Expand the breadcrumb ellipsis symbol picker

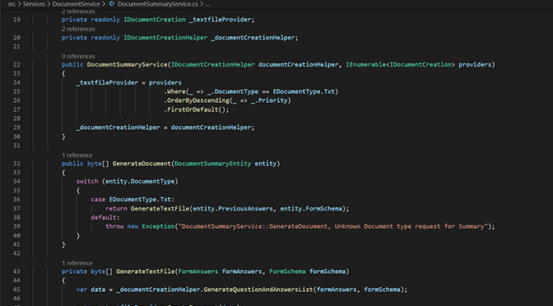point(207,4)
